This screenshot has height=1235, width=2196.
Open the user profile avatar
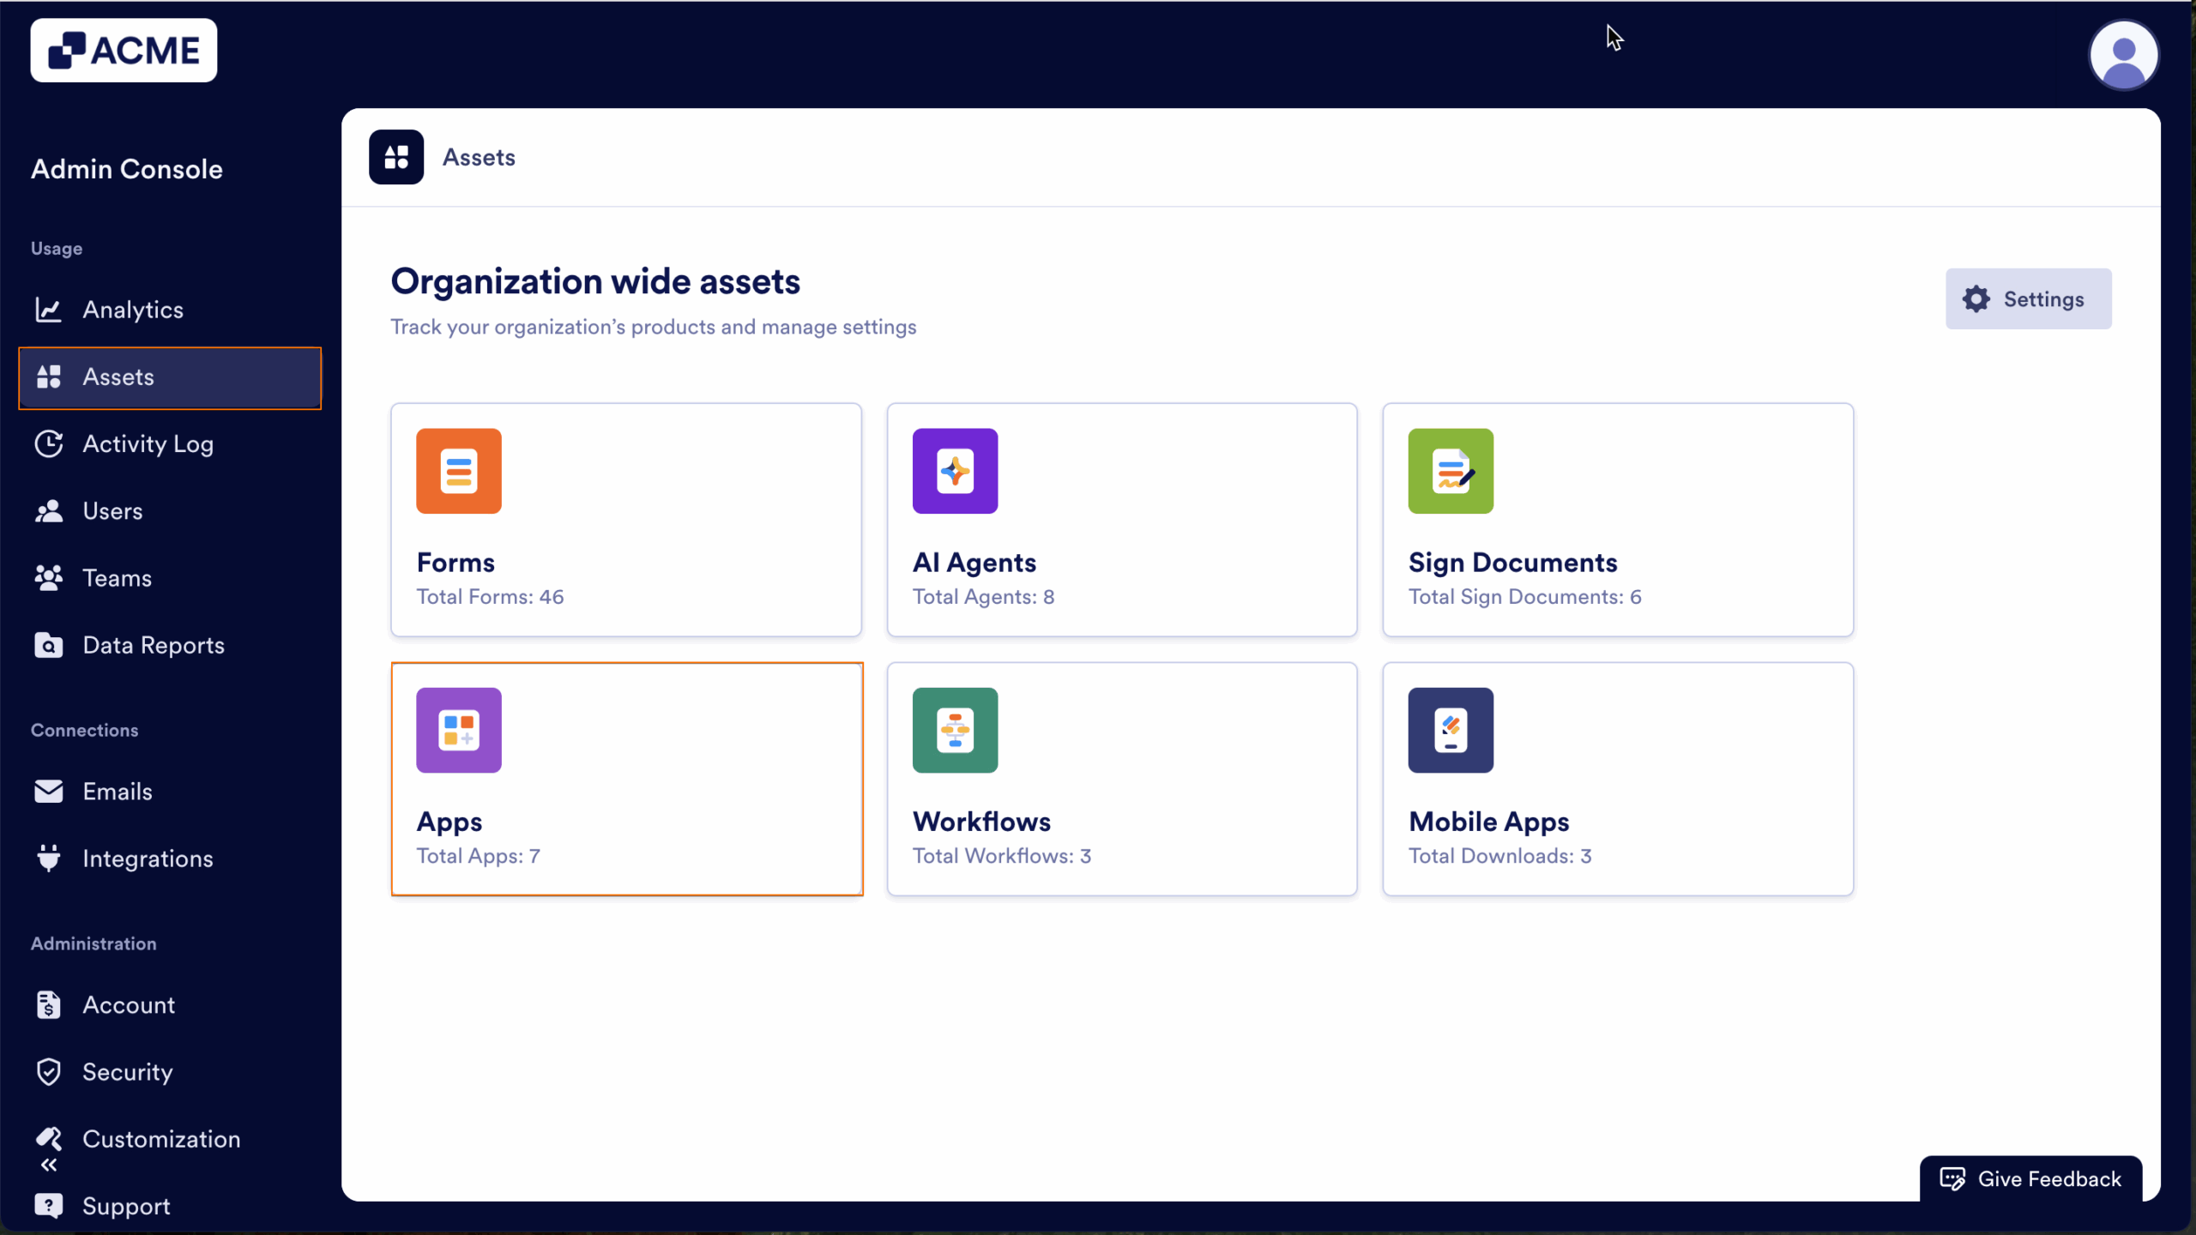click(x=2123, y=55)
